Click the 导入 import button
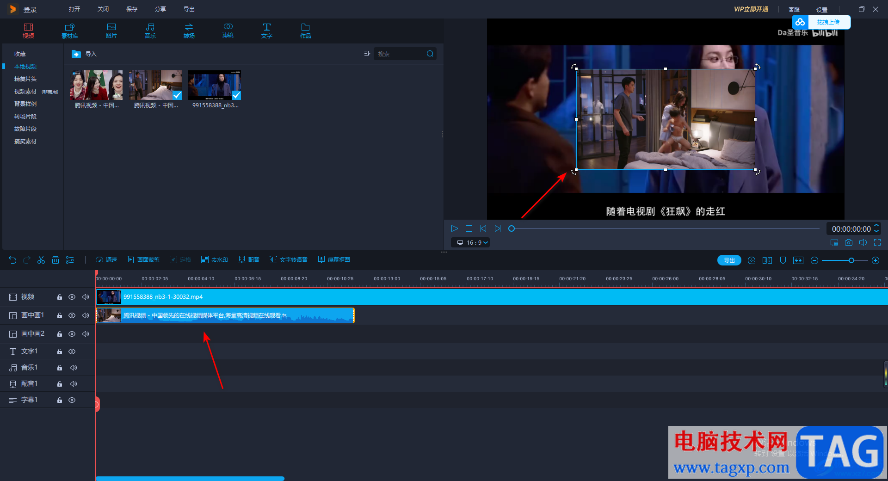 [x=84, y=54]
